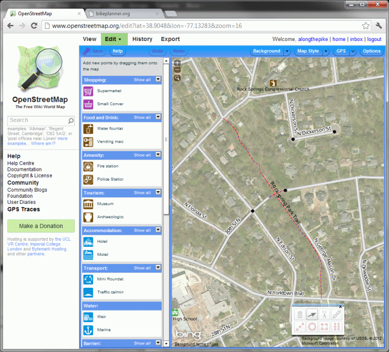This screenshot has width=389, height=352.
Task: Click the Supermarket icon
Action: pos(88,91)
